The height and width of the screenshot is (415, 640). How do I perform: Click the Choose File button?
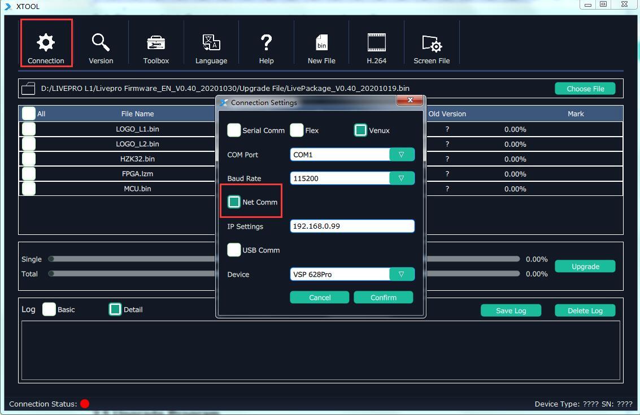585,88
